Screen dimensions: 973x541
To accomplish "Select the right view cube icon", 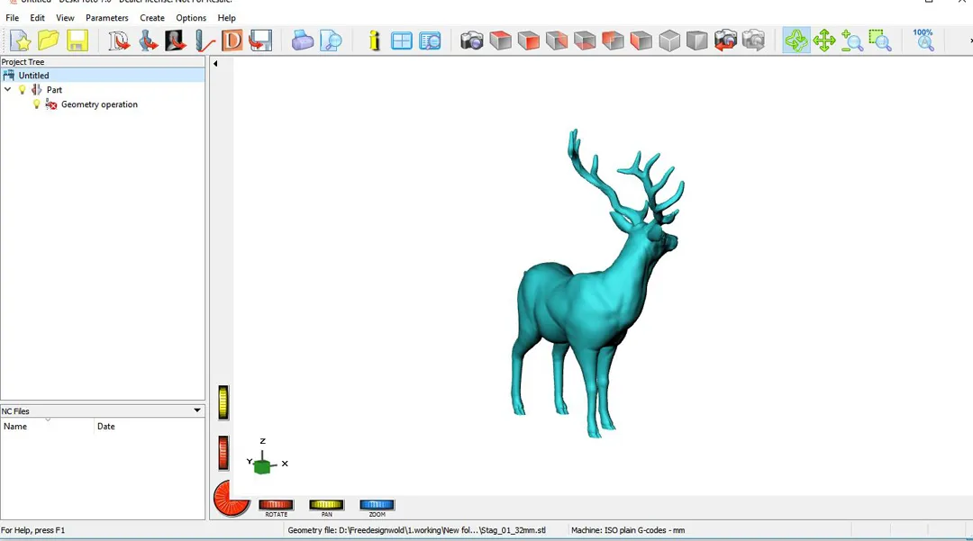I will (557, 41).
